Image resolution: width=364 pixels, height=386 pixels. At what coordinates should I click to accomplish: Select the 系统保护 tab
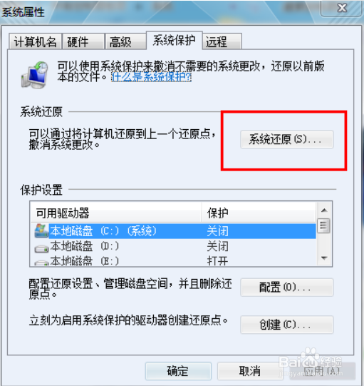point(175,41)
